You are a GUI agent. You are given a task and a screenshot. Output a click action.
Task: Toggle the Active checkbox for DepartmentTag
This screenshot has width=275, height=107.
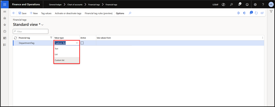[82, 43]
